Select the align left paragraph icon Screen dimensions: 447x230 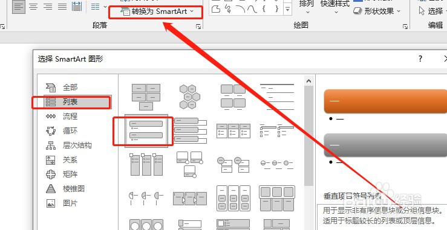coord(19,7)
